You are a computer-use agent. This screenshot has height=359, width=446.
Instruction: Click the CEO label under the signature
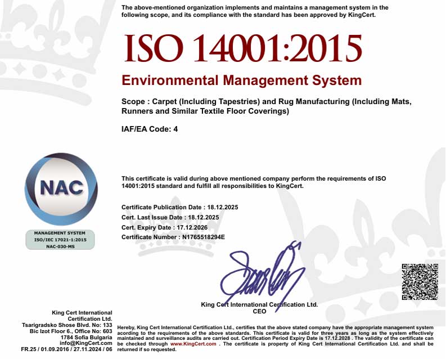259,311
